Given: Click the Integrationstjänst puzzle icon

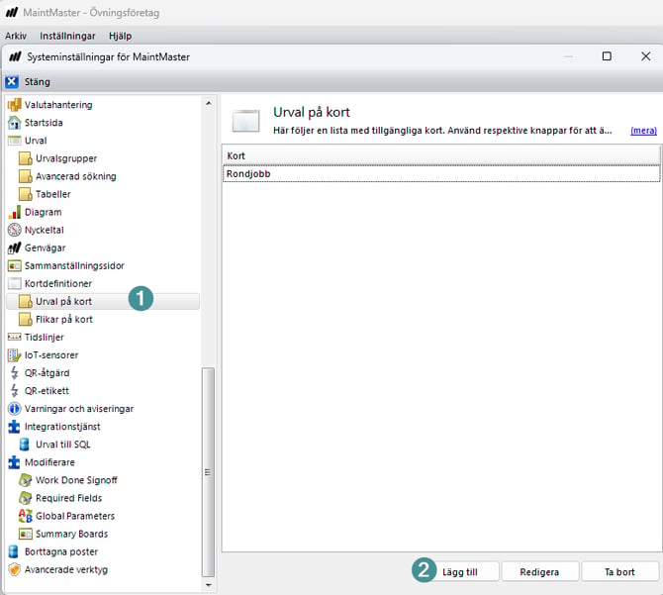Looking at the screenshot, I should [15, 427].
